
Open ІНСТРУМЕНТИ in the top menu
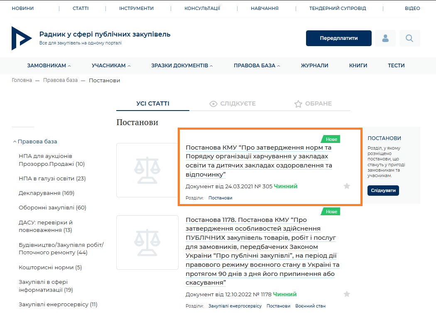[136, 8]
